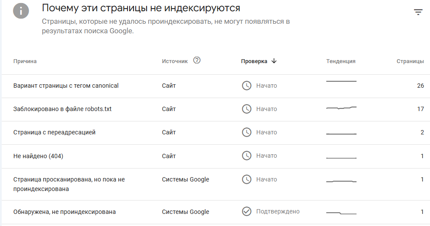The height and width of the screenshot is (226, 430).
Task: Click the checkmark icon beside Подтверждено
Action: pyautogui.click(x=246, y=211)
